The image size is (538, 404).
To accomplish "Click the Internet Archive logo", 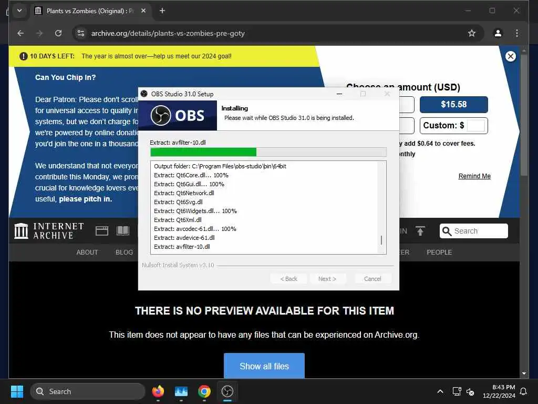I will pos(49,231).
